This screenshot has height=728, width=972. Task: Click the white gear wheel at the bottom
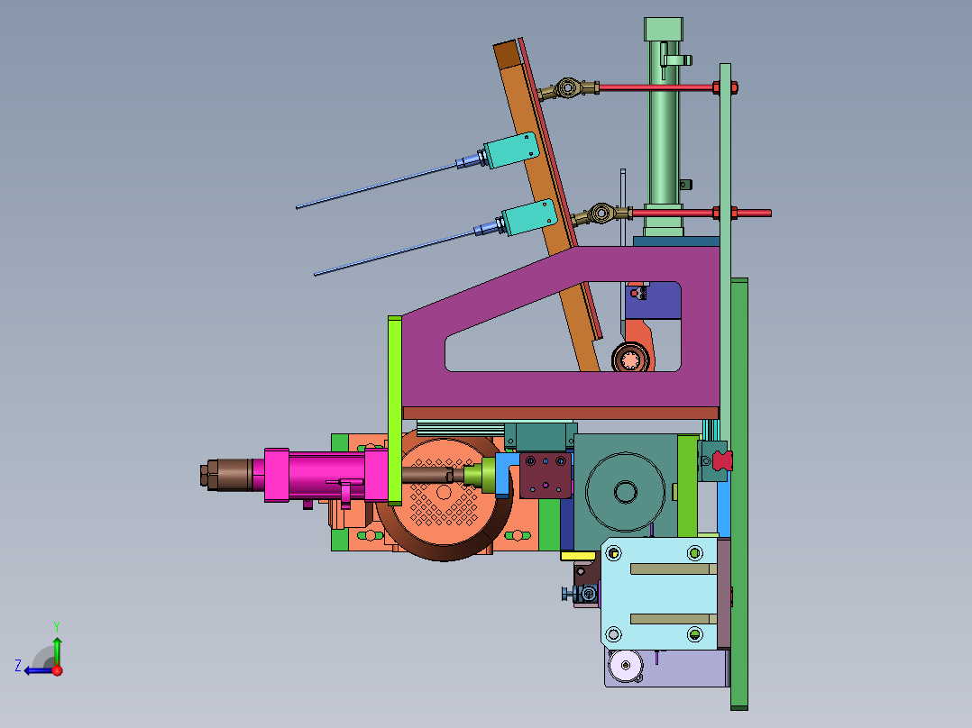tap(626, 666)
